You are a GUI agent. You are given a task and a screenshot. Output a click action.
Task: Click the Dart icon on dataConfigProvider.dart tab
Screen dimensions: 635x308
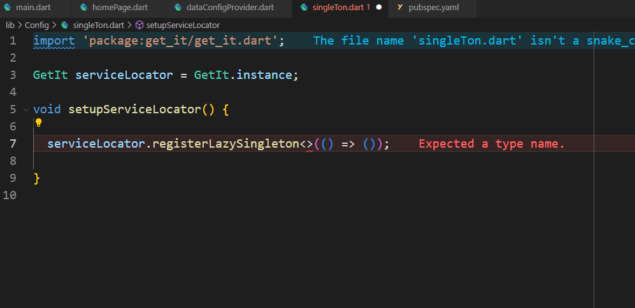pos(178,7)
